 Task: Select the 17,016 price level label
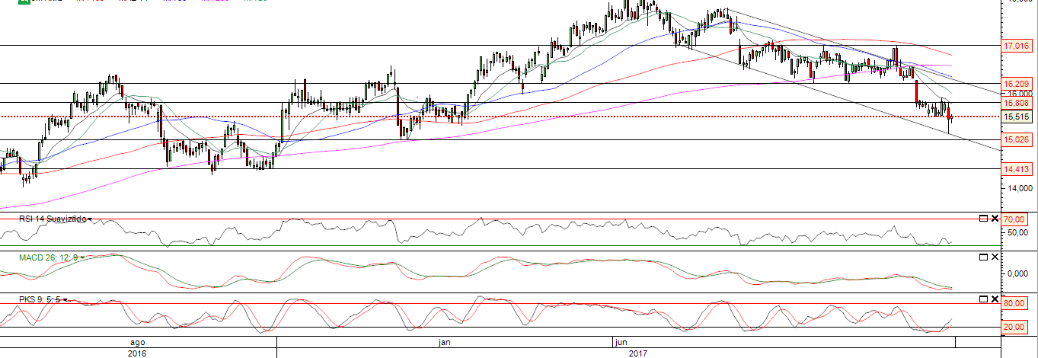[1017, 46]
